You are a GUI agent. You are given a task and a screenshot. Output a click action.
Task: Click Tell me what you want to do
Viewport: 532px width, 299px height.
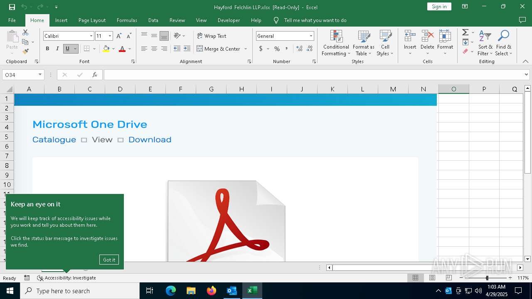(315, 20)
